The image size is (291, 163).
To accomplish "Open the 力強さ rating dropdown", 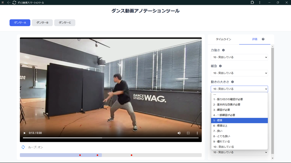I will [239, 57].
